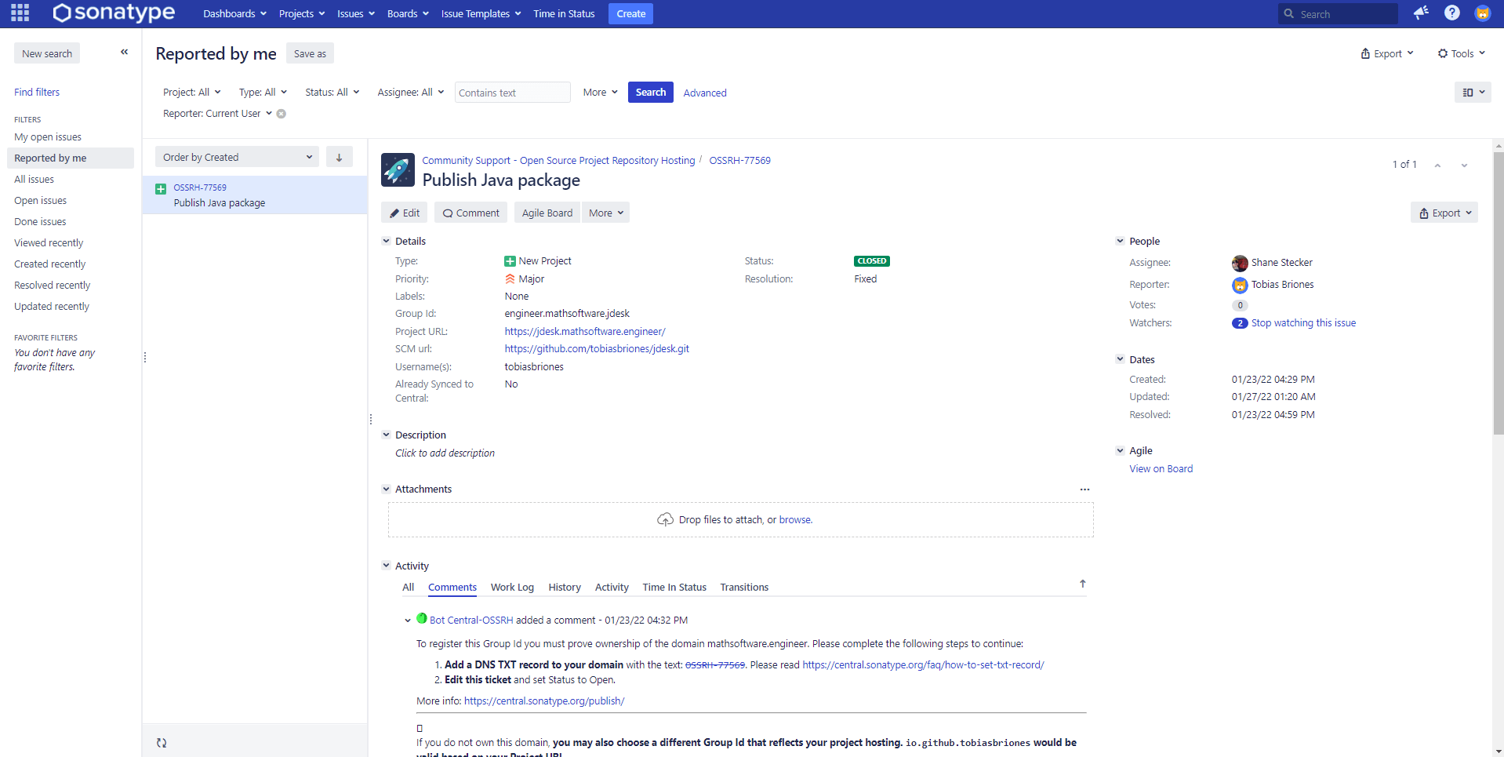1504x757 pixels.
Task: Reverse the sort order arrow
Action: click(339, 157)
